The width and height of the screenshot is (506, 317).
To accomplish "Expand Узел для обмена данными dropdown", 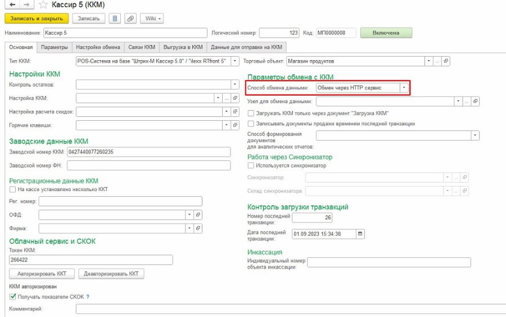I will click(458, 101).
